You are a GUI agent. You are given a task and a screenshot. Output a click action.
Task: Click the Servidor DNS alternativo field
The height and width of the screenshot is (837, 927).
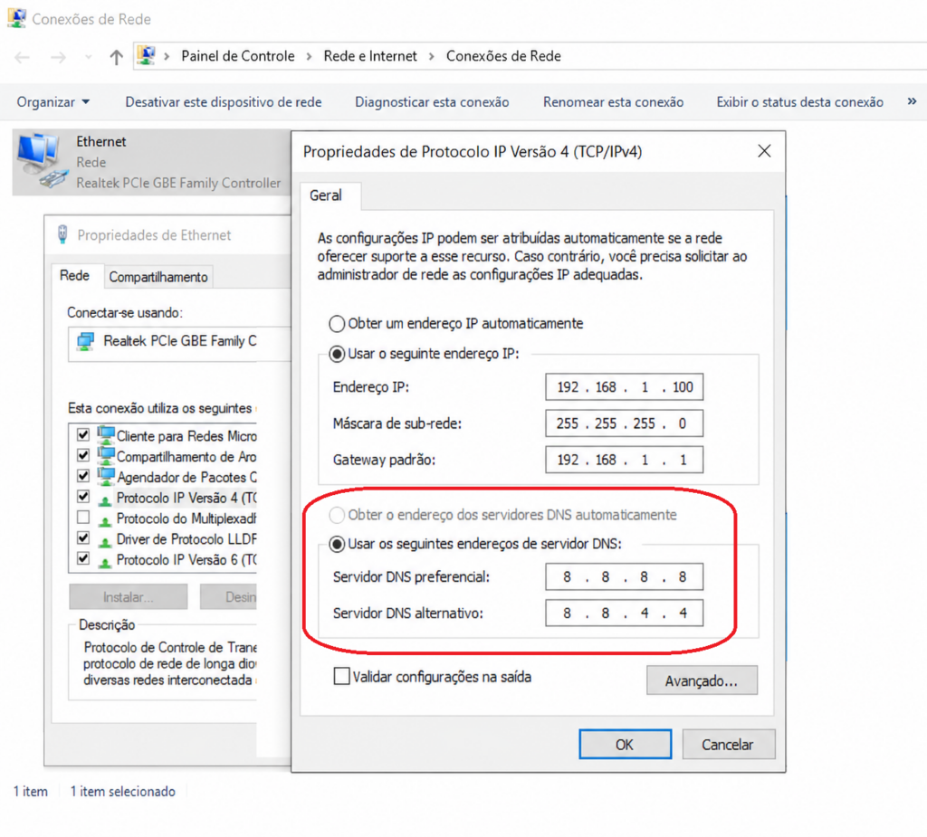pos(625,613)
